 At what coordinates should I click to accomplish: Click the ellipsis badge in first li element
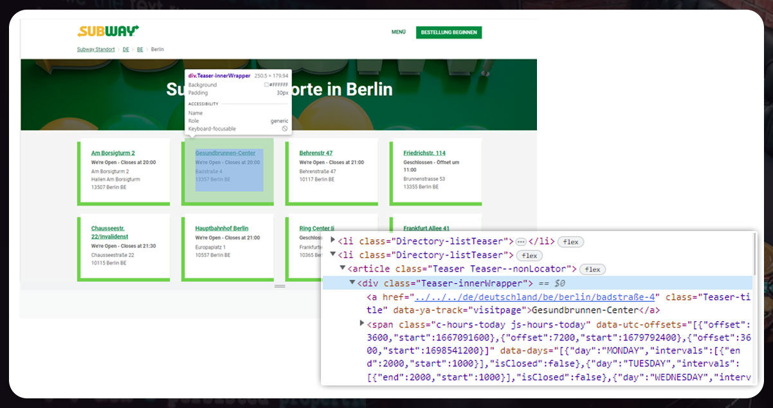pyautogui.click(x=521, y=242)
